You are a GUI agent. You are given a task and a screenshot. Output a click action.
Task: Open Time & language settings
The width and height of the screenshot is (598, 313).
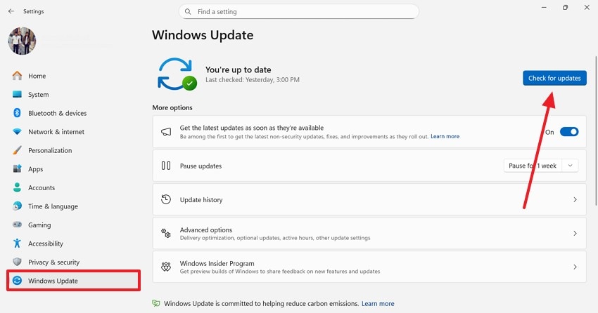tap(53, 206)
